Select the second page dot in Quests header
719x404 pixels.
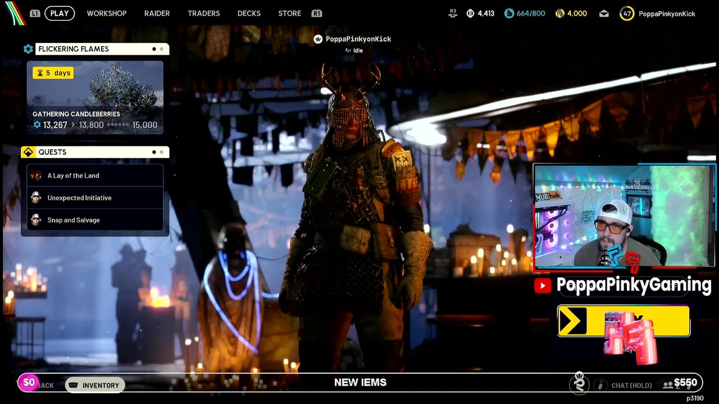tap(161, 152)
